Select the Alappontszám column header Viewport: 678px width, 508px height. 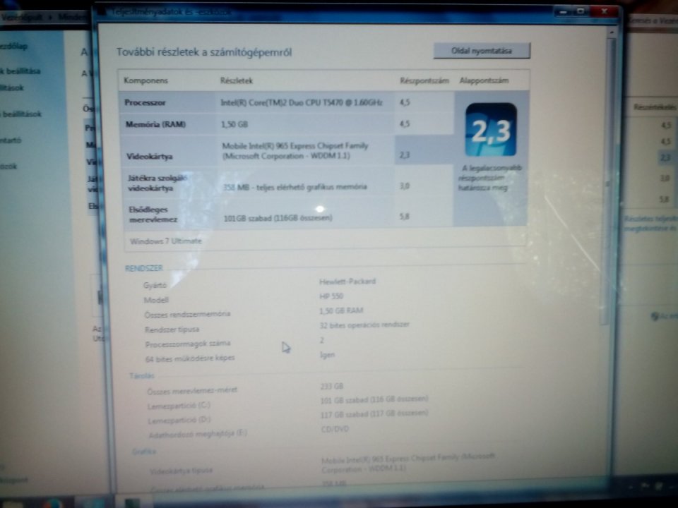pyautogui.click(x=484, y=80)
